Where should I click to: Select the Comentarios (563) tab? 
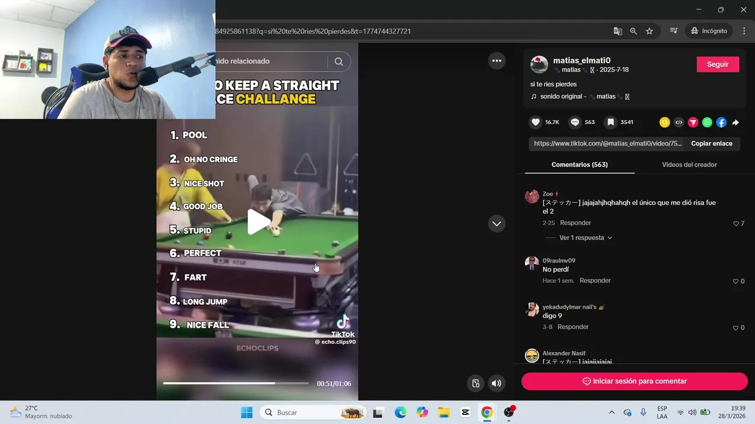pos(579,165)
